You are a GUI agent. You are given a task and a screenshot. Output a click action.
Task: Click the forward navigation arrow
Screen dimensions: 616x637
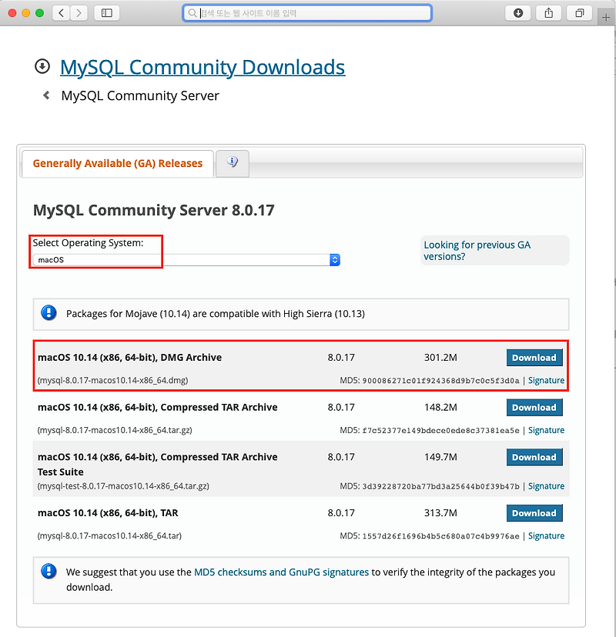coord(79,12)
